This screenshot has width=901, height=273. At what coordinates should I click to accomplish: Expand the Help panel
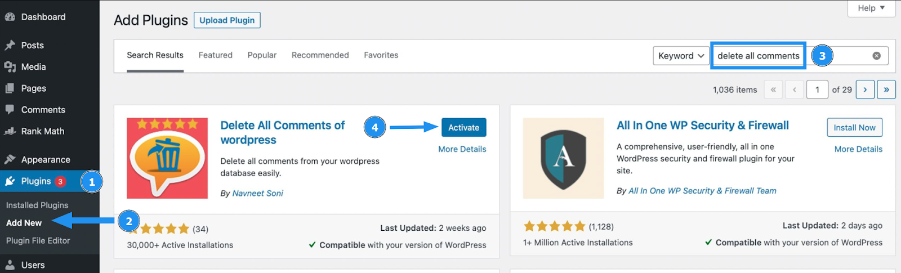click(x=871, y=8)
